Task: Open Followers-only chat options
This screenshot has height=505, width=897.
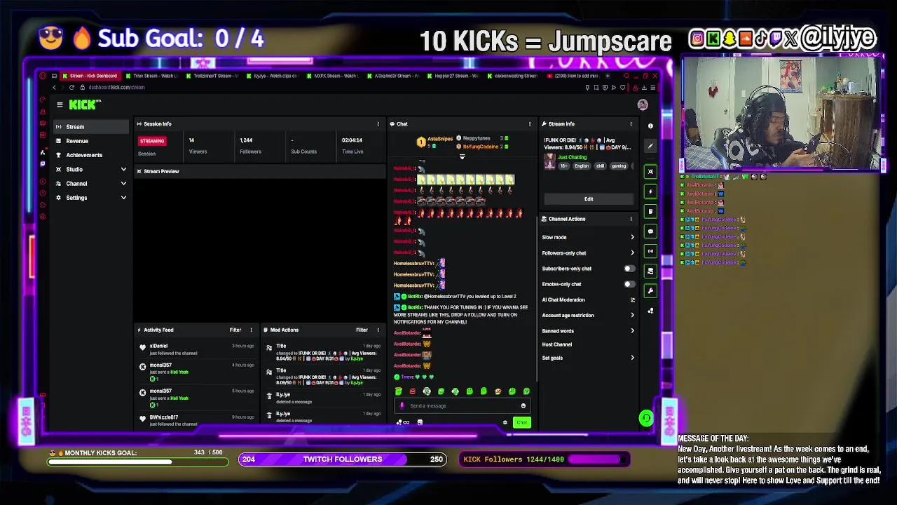Action: pyautogui.click(x=588, y=253)
